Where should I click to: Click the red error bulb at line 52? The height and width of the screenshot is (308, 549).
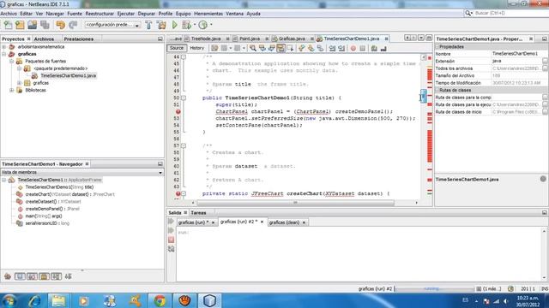178,112
